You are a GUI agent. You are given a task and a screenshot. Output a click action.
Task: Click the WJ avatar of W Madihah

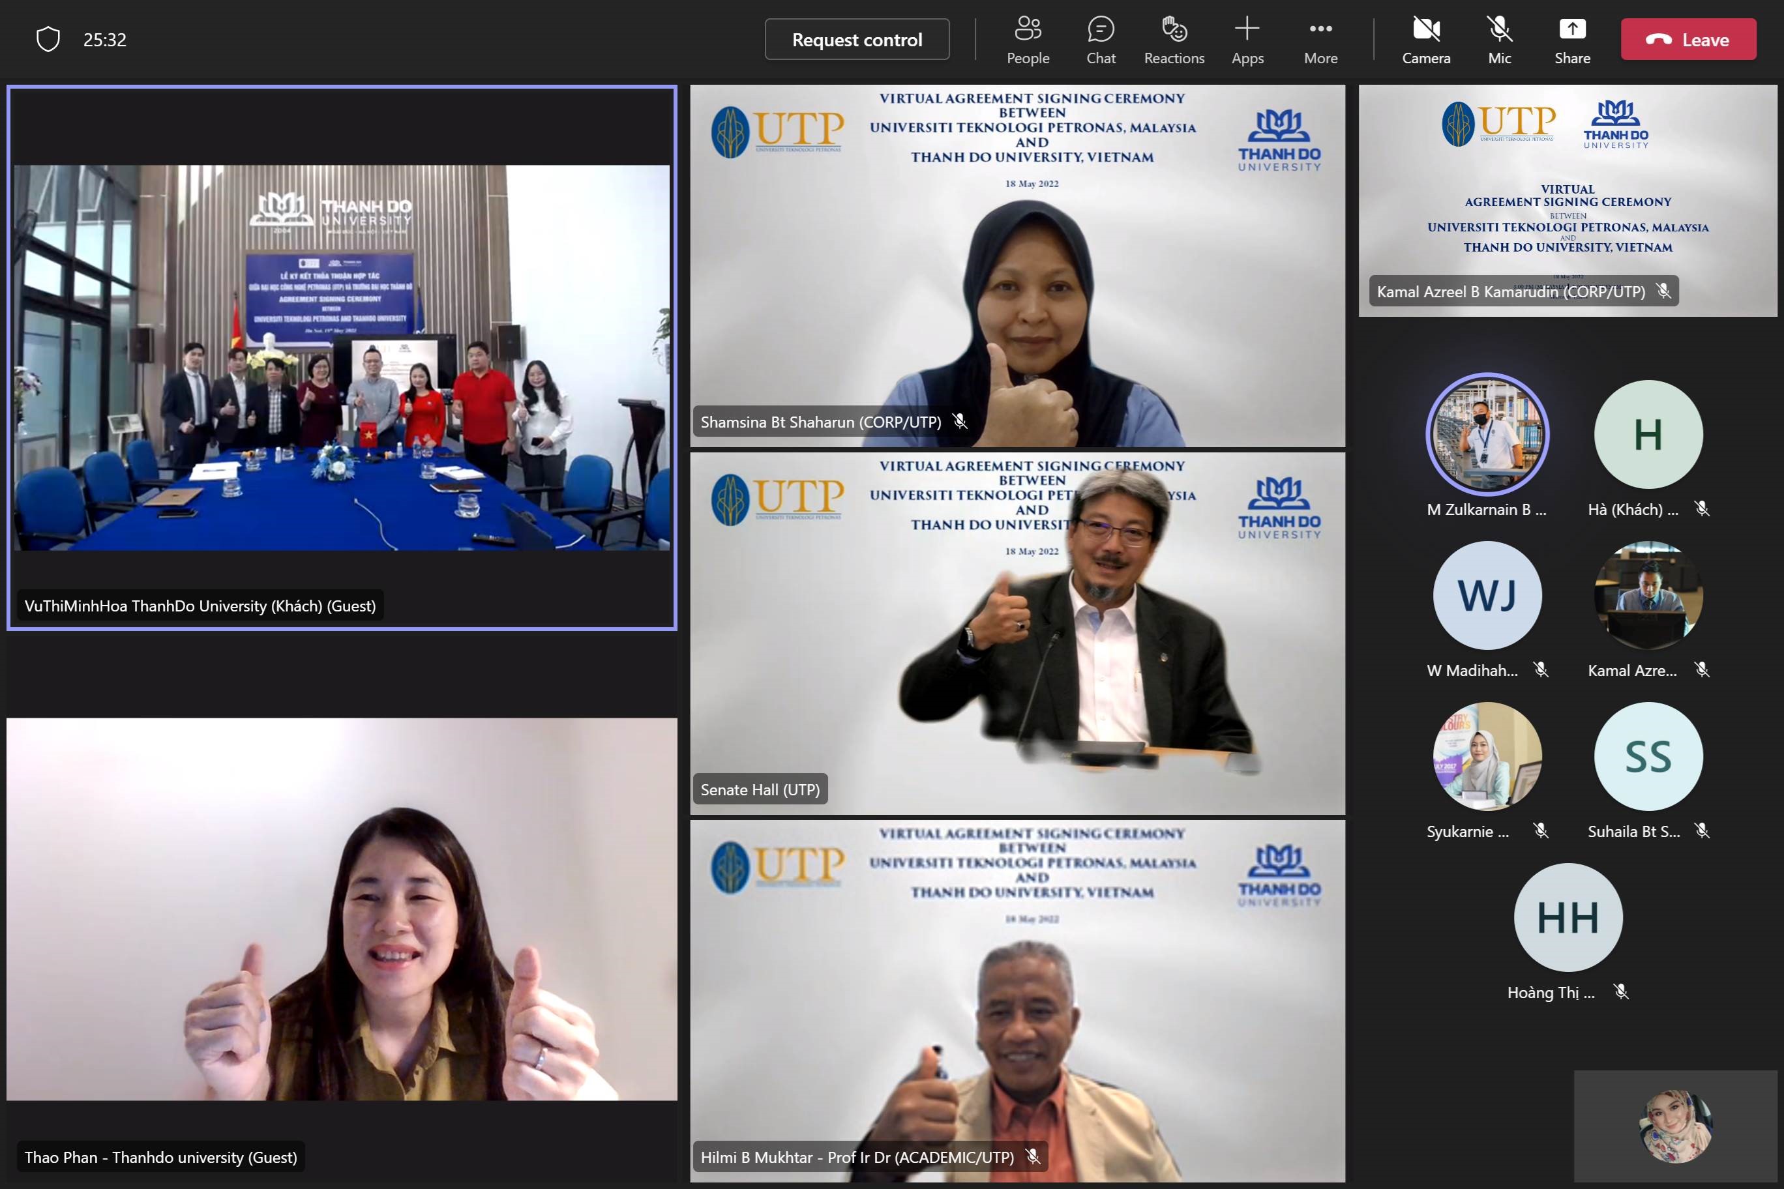(1487, 595)
